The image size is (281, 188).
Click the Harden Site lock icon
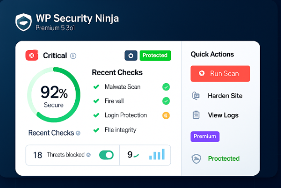point(196,96)
